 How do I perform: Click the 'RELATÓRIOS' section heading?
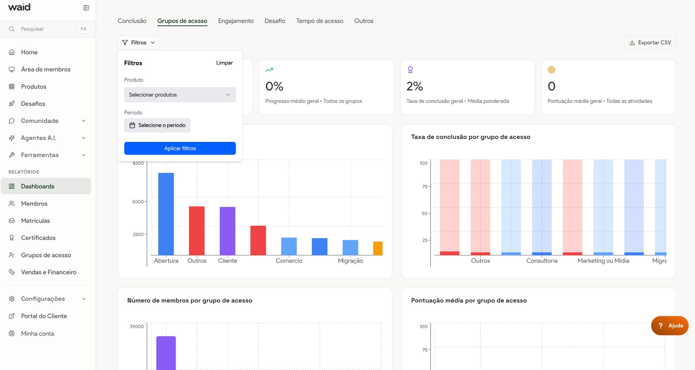pyautogui.click(x=24, y=172)
